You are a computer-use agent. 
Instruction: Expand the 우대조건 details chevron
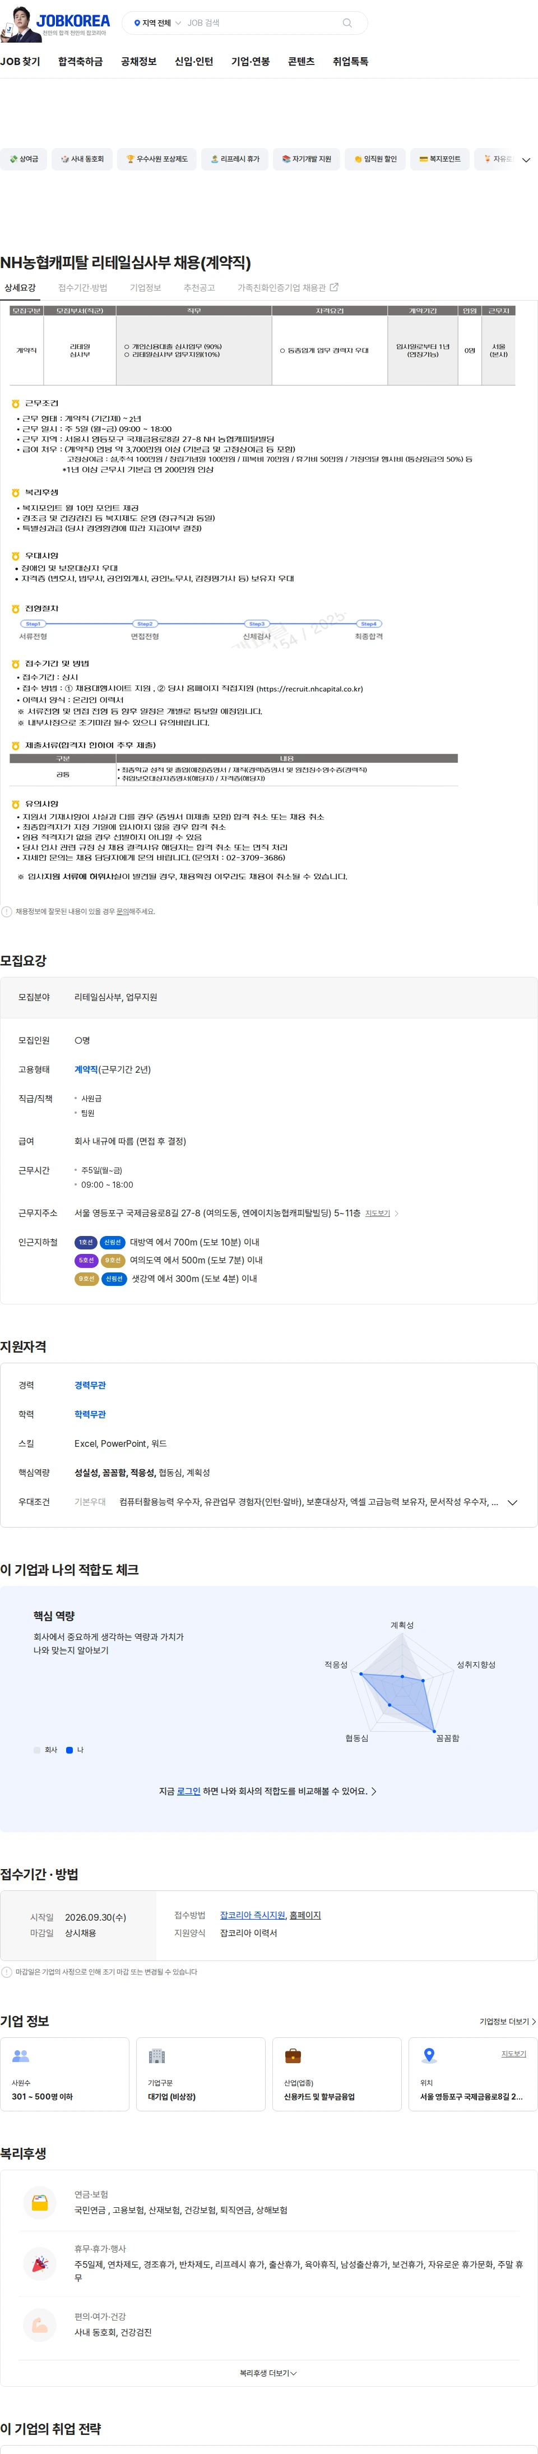click(x=512, y=1502)
